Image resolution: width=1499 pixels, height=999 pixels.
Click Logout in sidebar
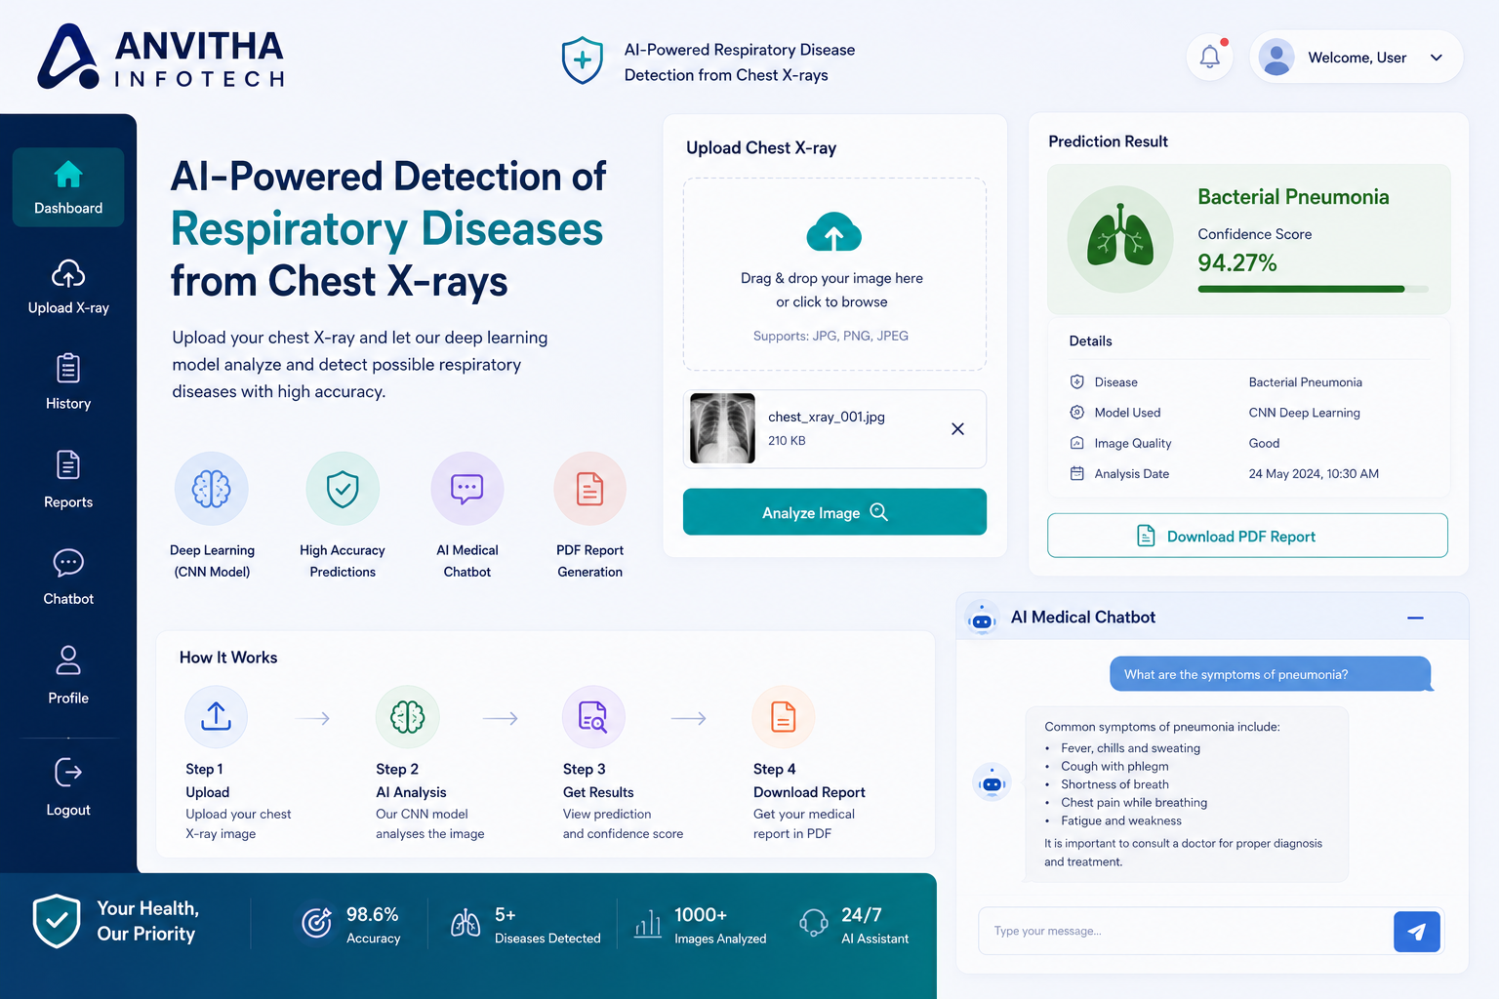[68, 787]
